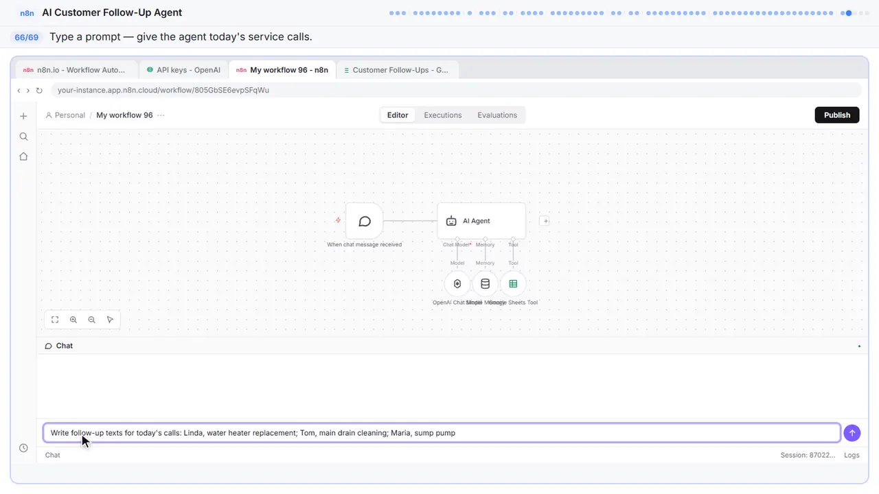Open the OpenAI Chat Model node
Screen dimensions: 879x494
(x=457, y=284)
